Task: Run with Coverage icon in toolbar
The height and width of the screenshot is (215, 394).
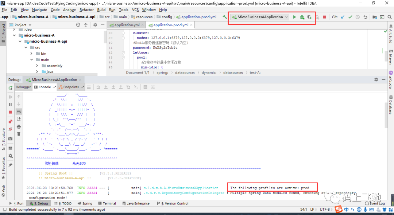Action: [x=310, y=17]
